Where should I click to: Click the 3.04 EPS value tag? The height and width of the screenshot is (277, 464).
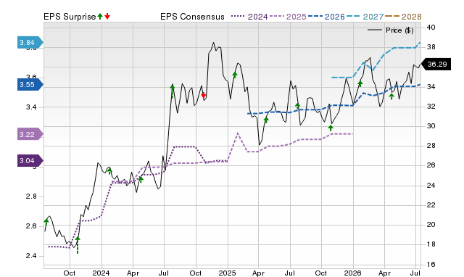(x=30, y=161)
